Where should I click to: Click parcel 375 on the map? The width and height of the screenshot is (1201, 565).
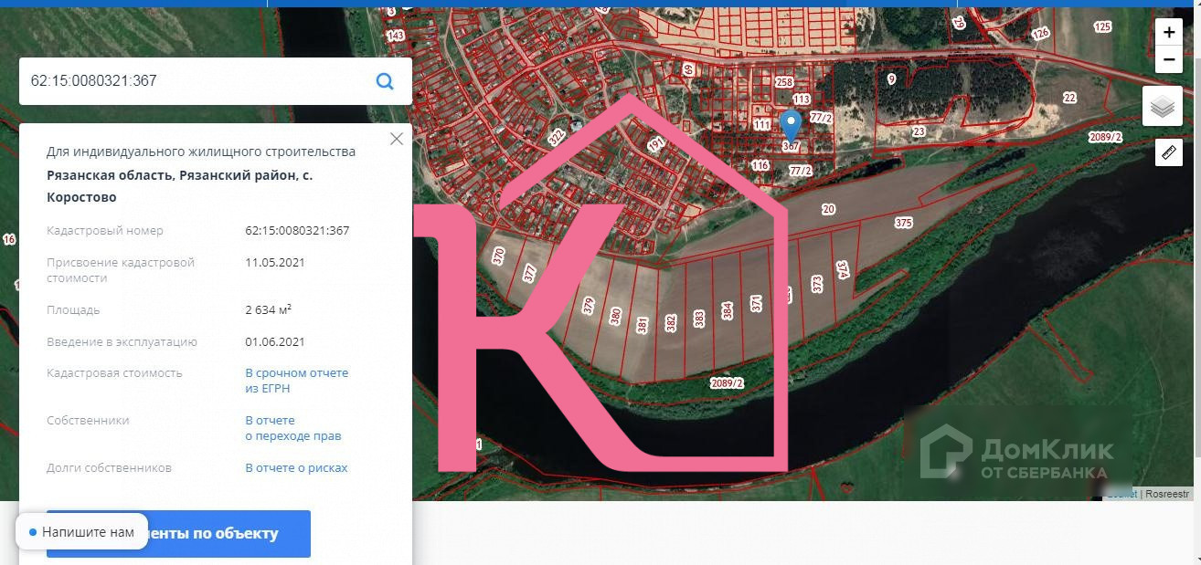904,223
